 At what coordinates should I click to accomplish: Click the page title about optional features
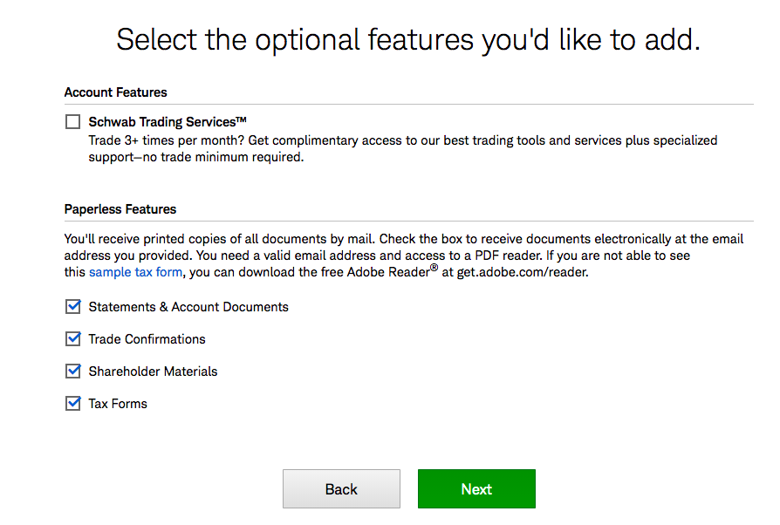coord(408,40)
